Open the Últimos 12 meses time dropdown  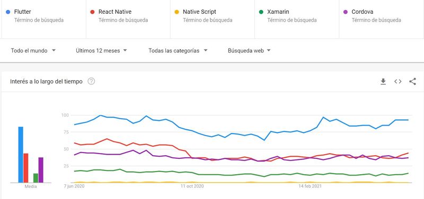[101, 51]
